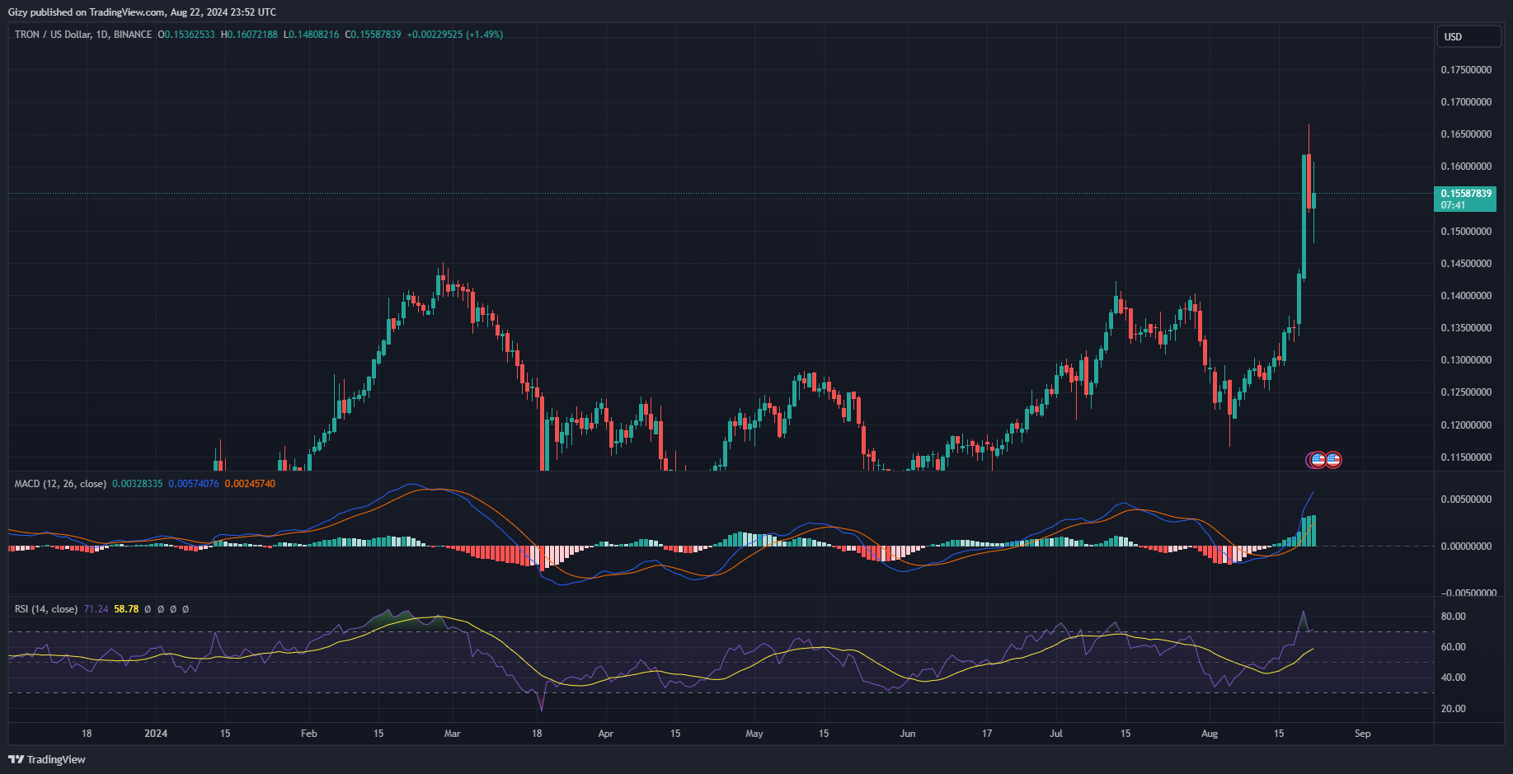Click the MACD line value 0.00574076

coord(194,484)
